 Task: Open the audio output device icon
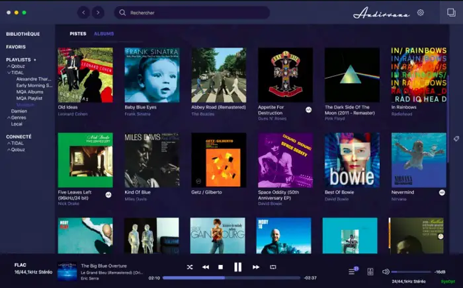pyautogui.click(x=370, y=271)
